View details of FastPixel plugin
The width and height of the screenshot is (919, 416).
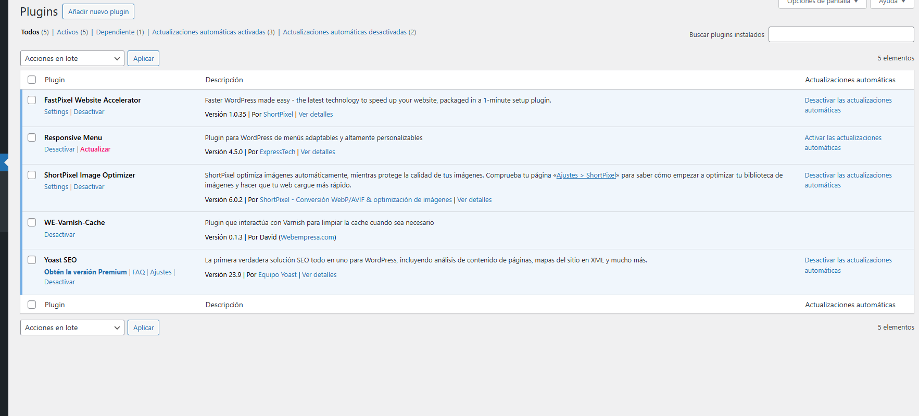coord(316,115)
